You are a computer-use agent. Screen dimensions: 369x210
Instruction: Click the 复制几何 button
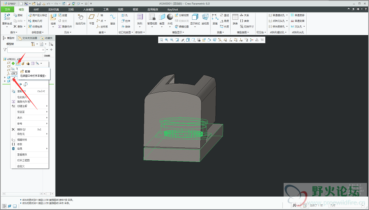pos(35,21)
